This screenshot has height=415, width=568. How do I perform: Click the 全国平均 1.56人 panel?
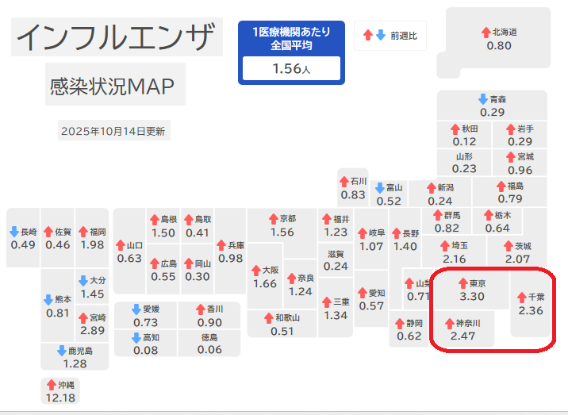click(x=291, y=52)
